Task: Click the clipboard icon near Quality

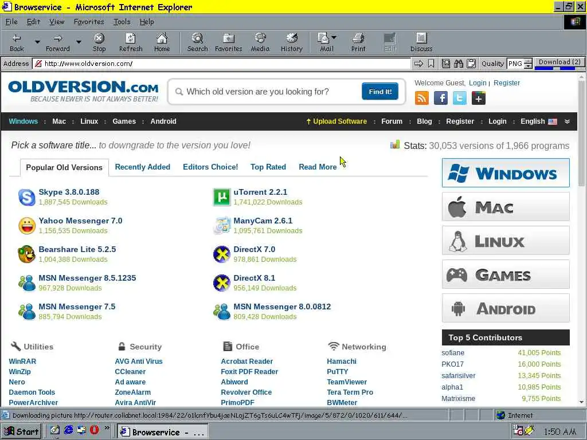Action: point(471,64)
